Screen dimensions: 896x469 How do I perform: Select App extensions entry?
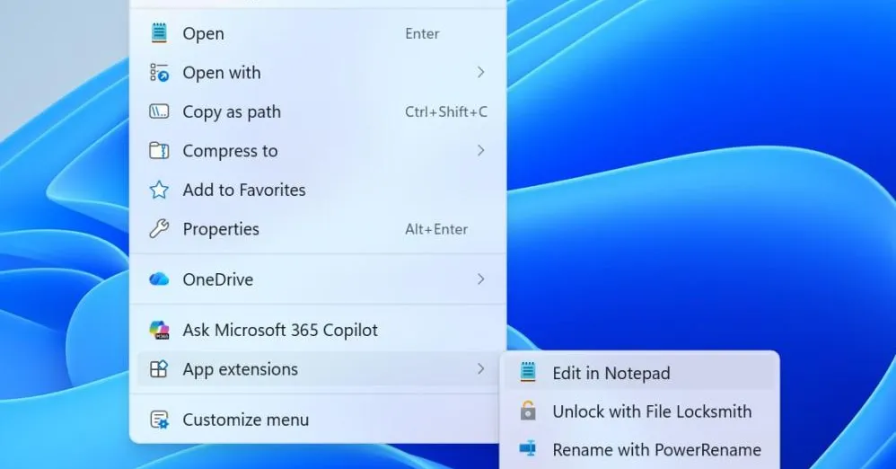tap(318, 369)
